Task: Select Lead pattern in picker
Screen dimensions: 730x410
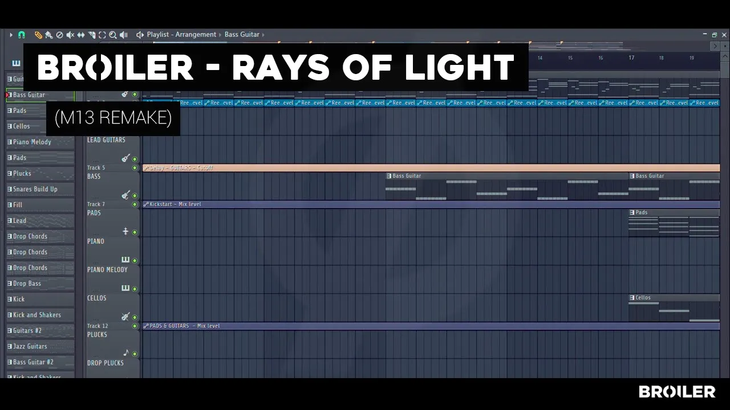Action: [40, 221]
